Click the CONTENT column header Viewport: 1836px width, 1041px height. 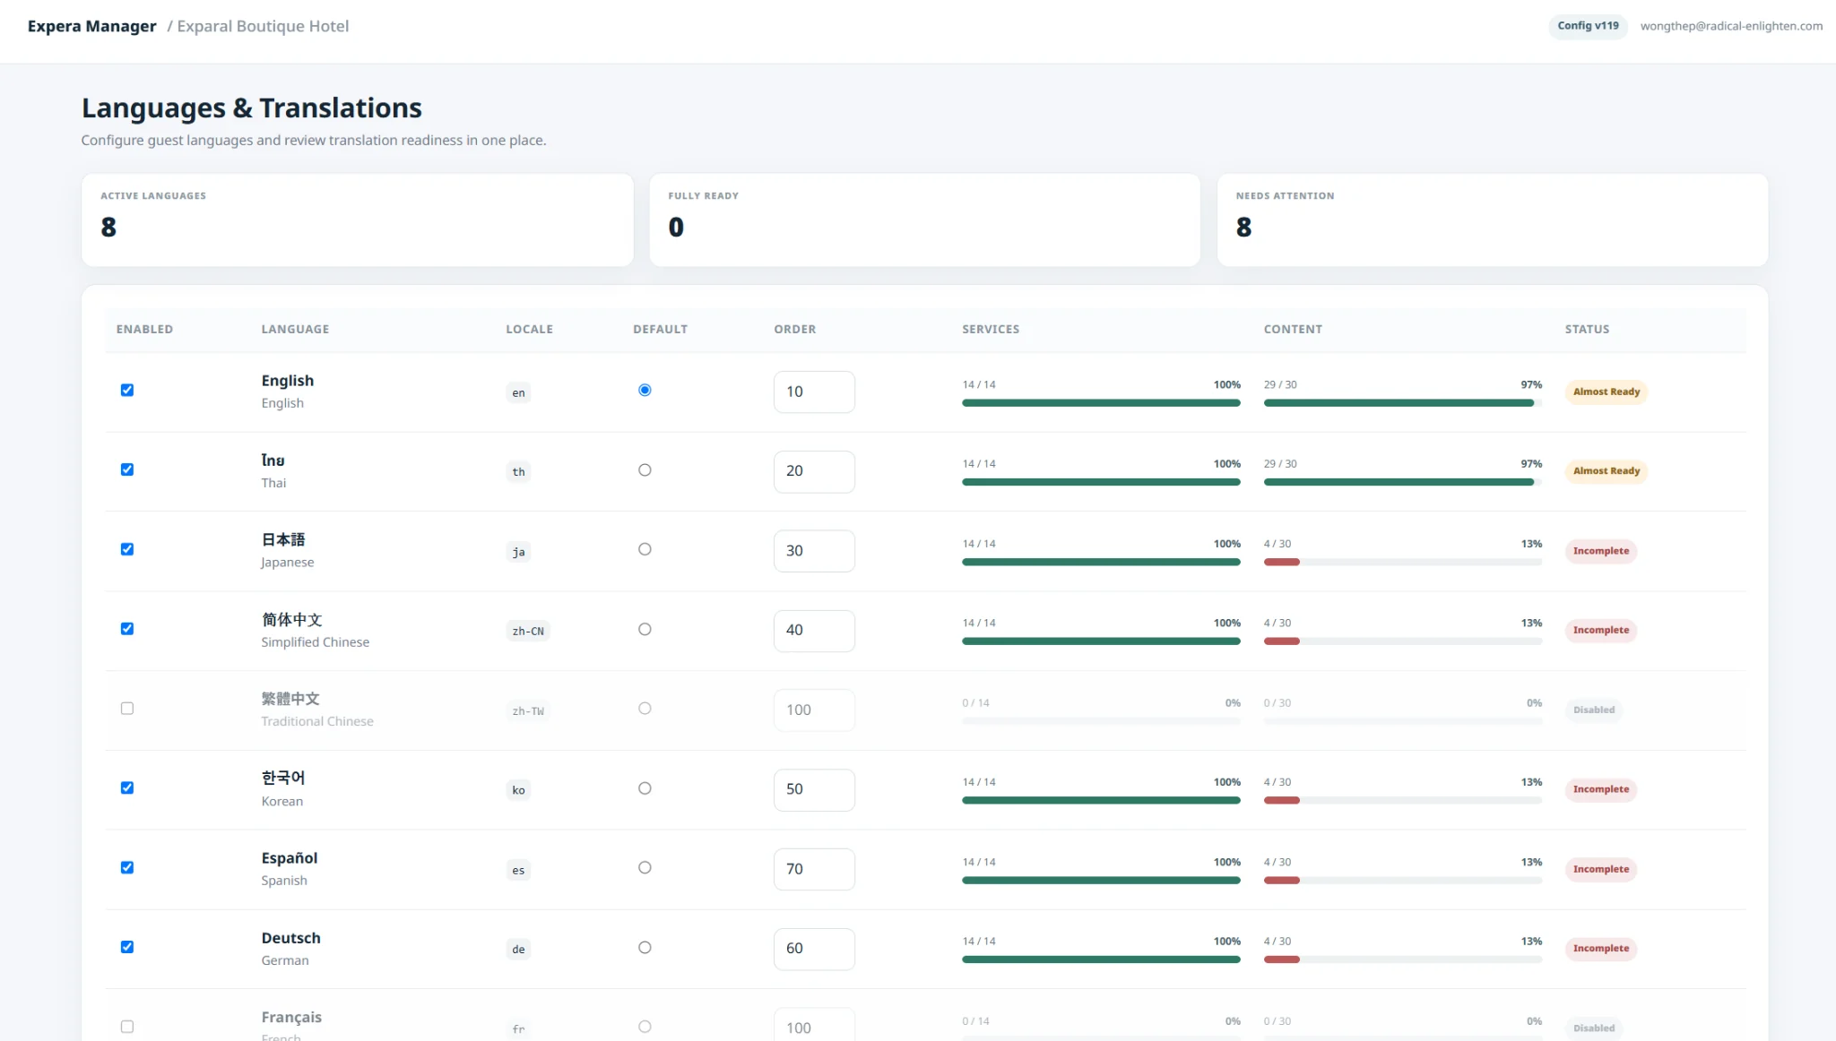pos(1293,329)
